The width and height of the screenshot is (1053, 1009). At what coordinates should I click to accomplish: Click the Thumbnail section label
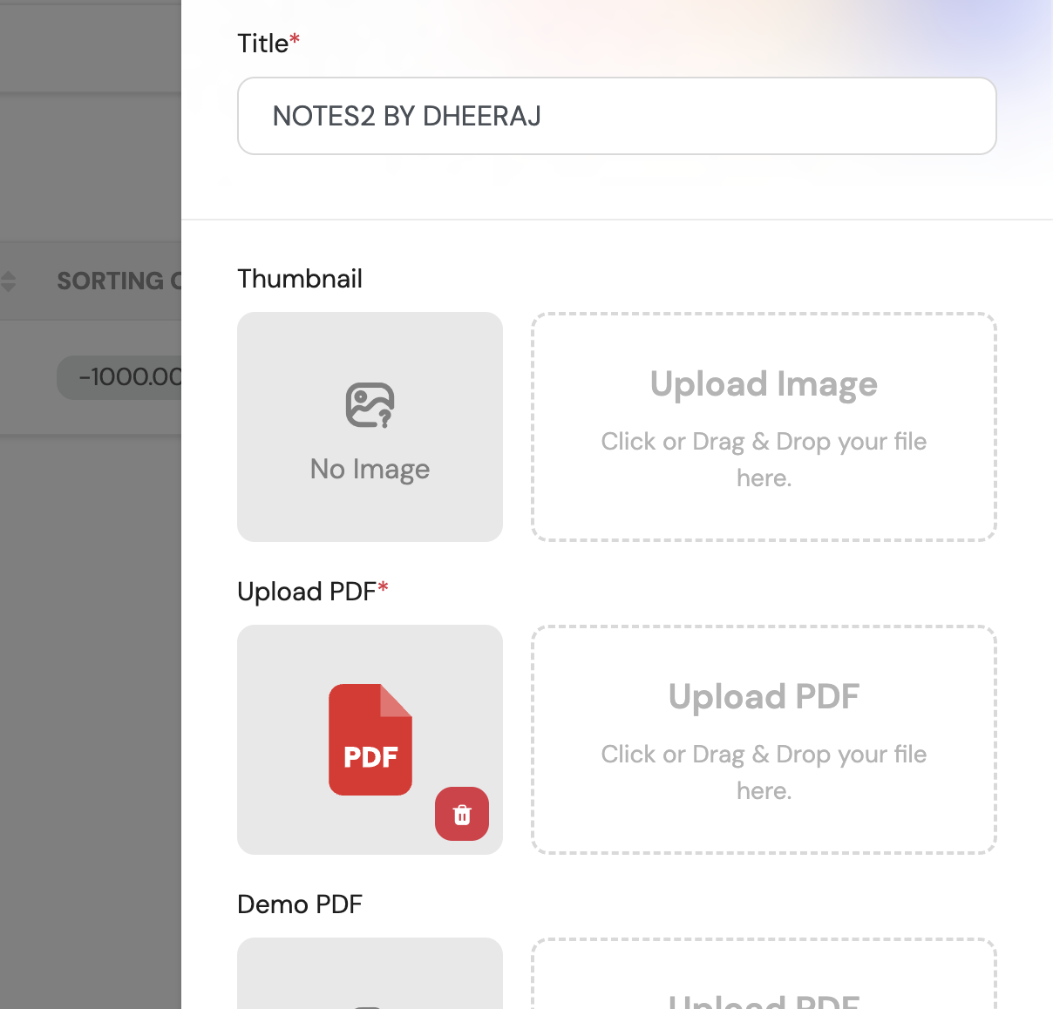tap(300, 279)
